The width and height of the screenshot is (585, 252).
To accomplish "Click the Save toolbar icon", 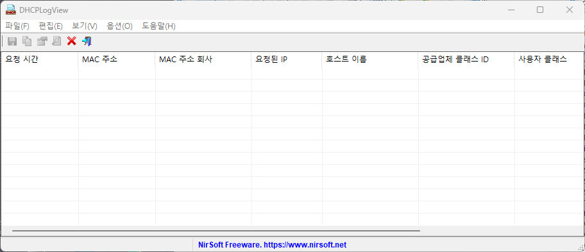I will [x=12, y=41].
